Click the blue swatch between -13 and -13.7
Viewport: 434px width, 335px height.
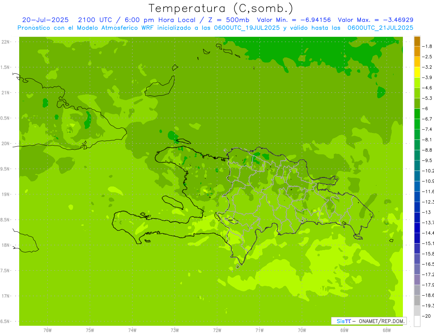coord(417,217)
